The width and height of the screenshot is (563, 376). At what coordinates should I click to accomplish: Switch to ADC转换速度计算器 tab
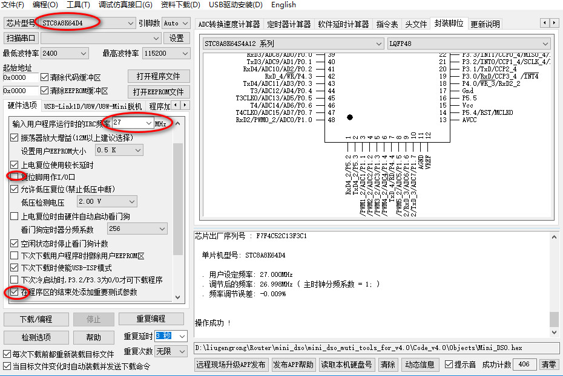229,24
